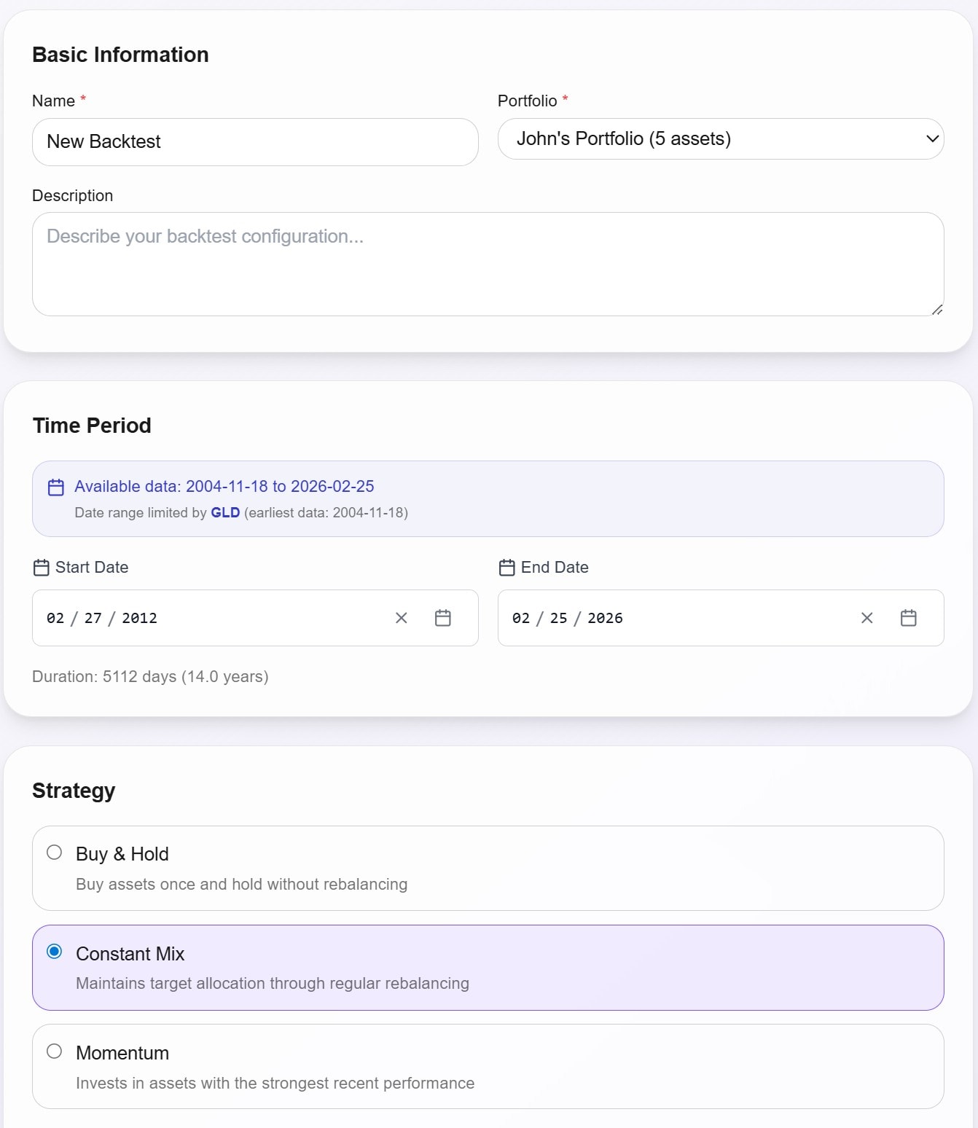Clear the Start Date field with X
This screenshot has width=978, height=1128.
coord(402,618)
